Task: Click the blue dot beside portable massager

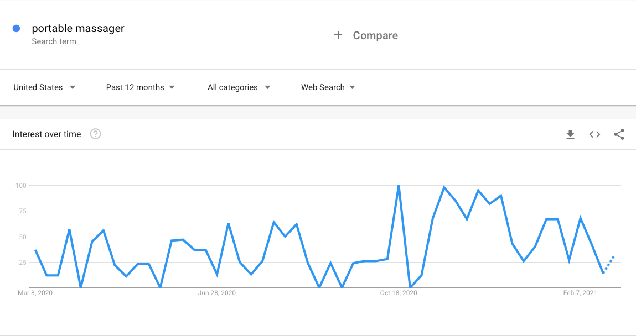Action: 17,28
